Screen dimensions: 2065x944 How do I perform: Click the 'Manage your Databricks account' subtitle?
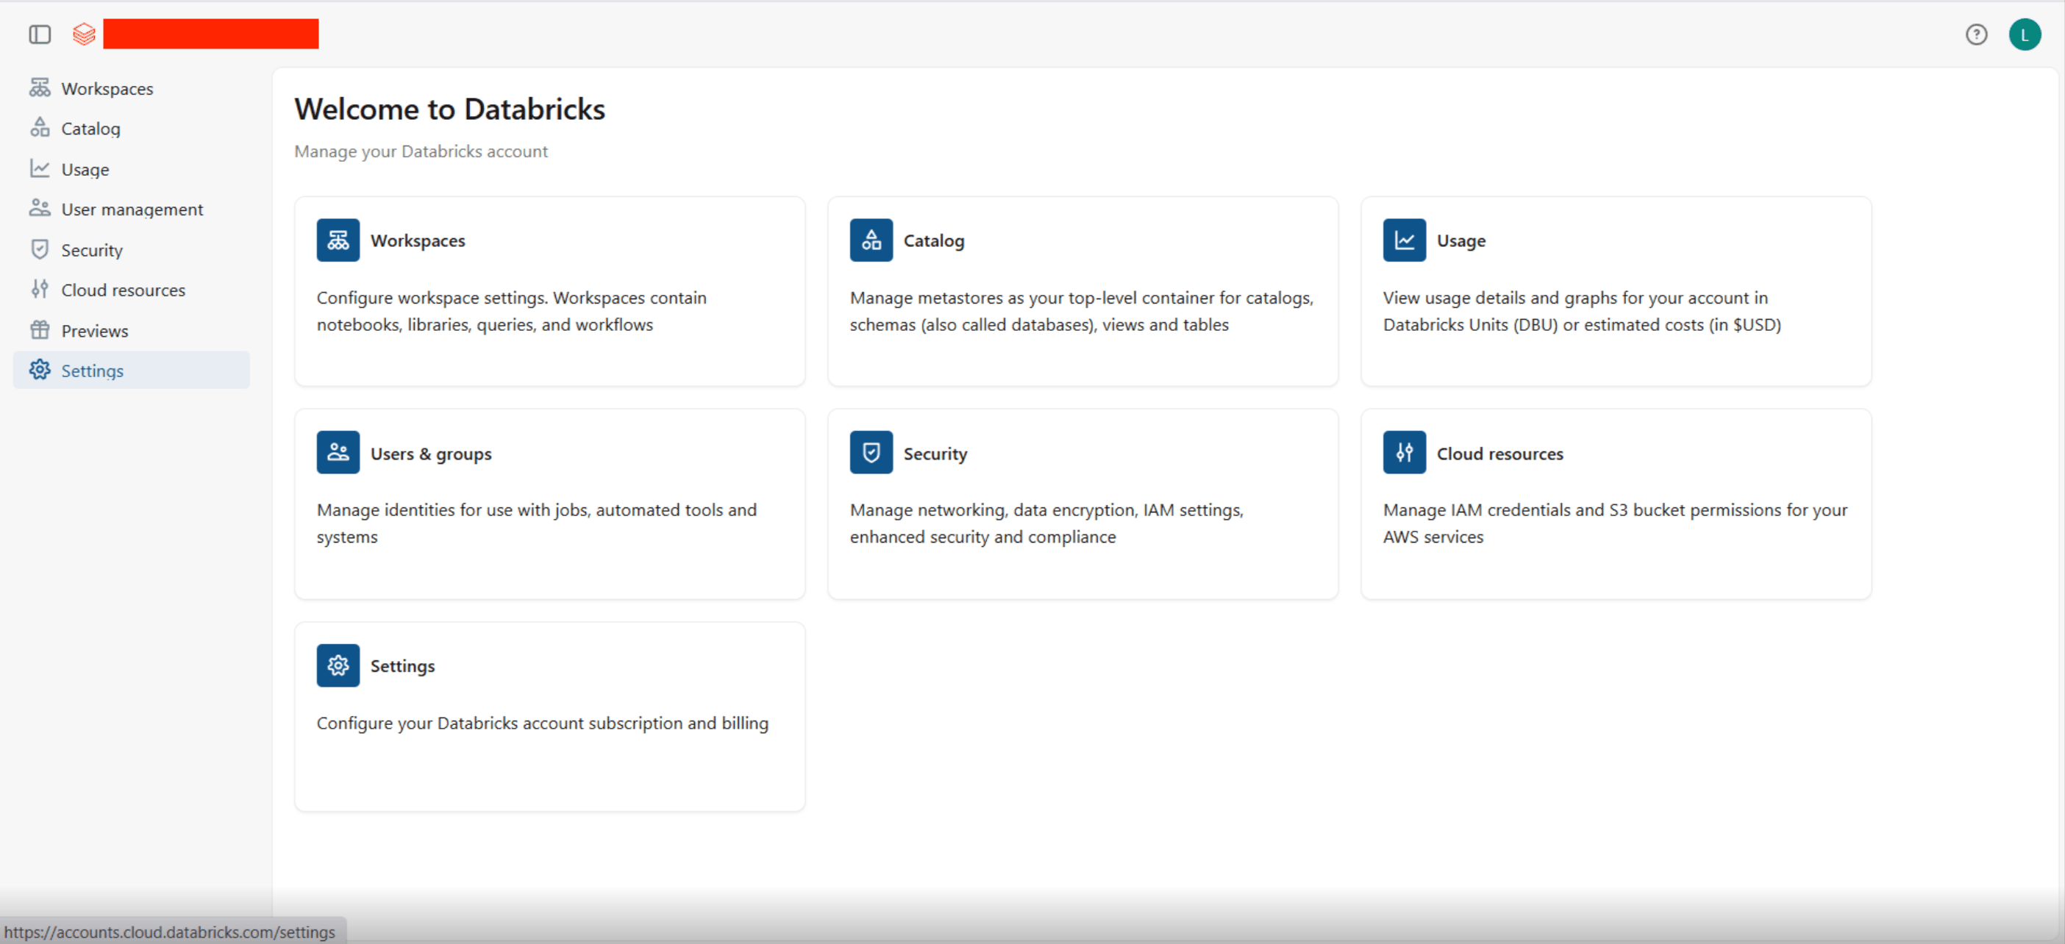(x=421, y=151)
